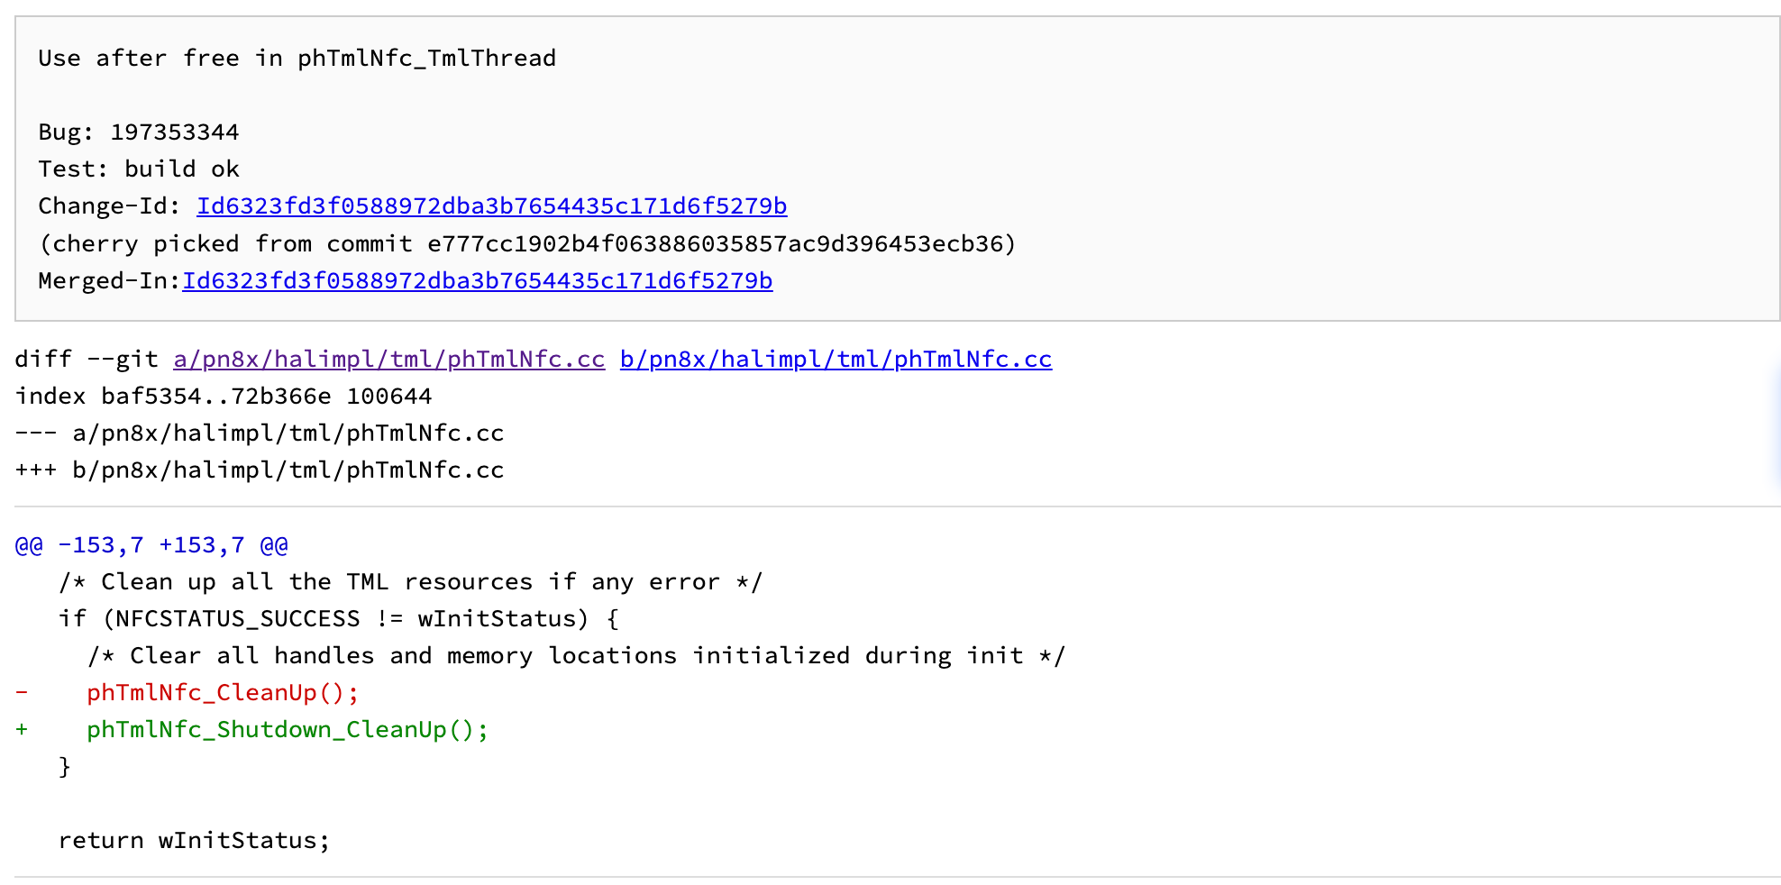Click the '+++ b/pn8x' new file line
This screenshot has height=885, width=1781.
click(x=260, y=470)
